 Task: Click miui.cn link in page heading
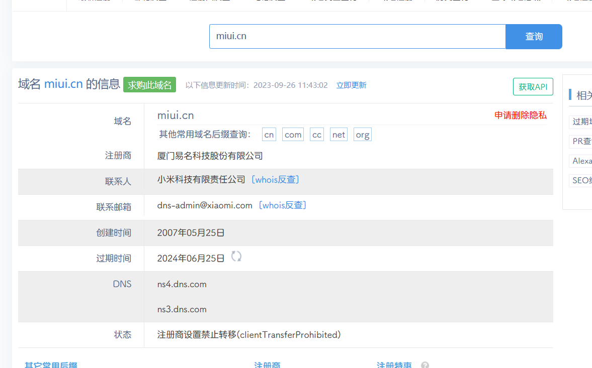[63, 84]
